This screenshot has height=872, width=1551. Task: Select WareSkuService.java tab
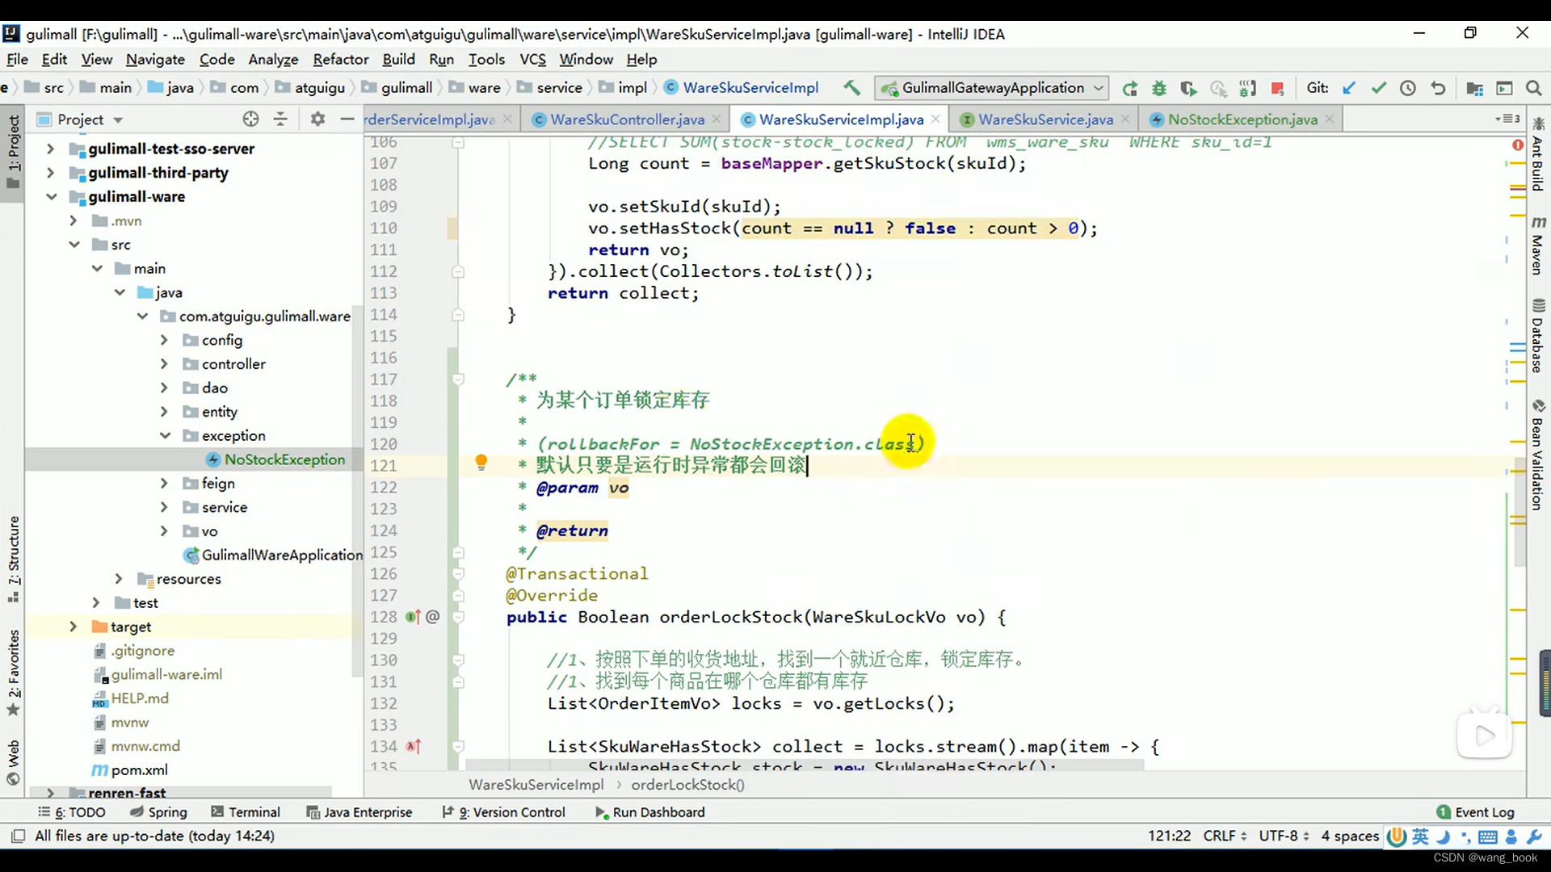[1045, 119]
